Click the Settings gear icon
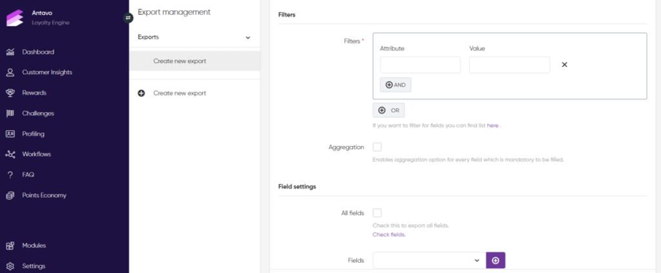This screenshot has height=273, width=661. pos(10,267)
